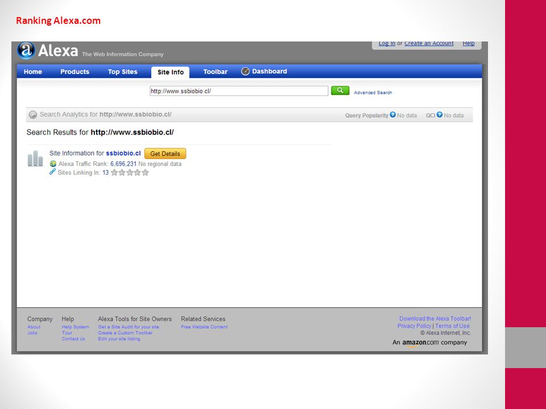This screenshot has width=546, height=409.
Task: Click the Get Details button
Action: coord(165,153)
